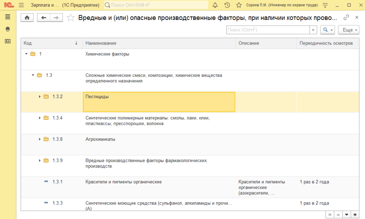Image resolution: width=365 pixels, height=219 pixels.
Task: Open the magnifier search options dropdown
Action: [x=327, y=30]
